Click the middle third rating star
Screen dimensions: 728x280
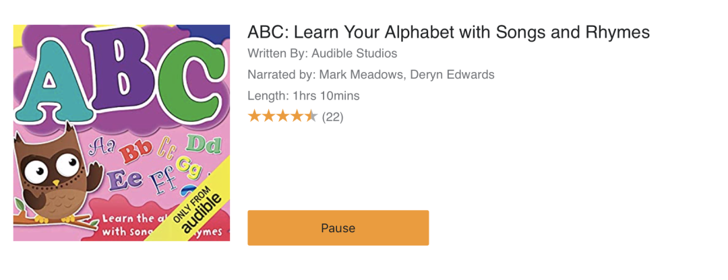282,116
